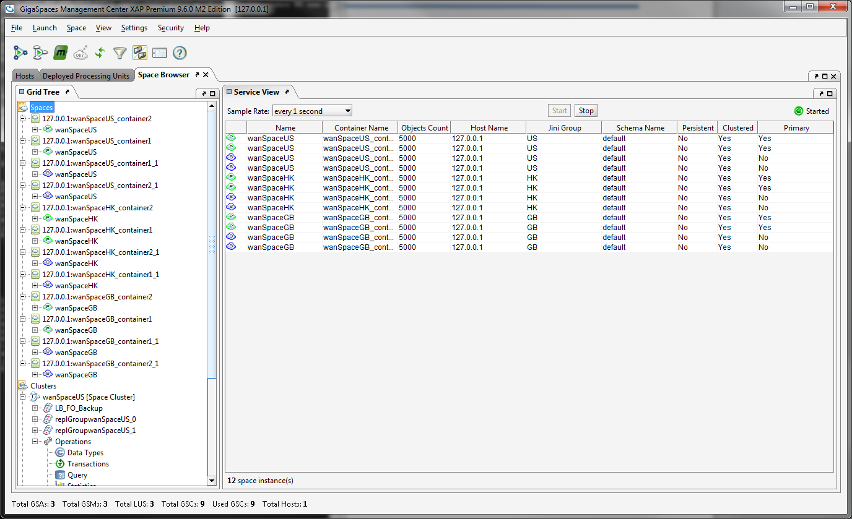Viewport: 852px width, 519px height.
Task: Click the undock arrow on Grid Tree tab
Action: tap(67, 92)
